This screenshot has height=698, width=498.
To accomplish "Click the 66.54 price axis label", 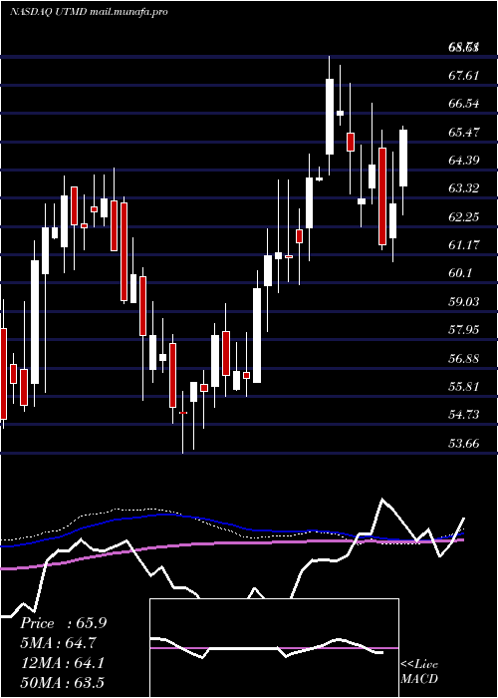I will tap(464, 104).
